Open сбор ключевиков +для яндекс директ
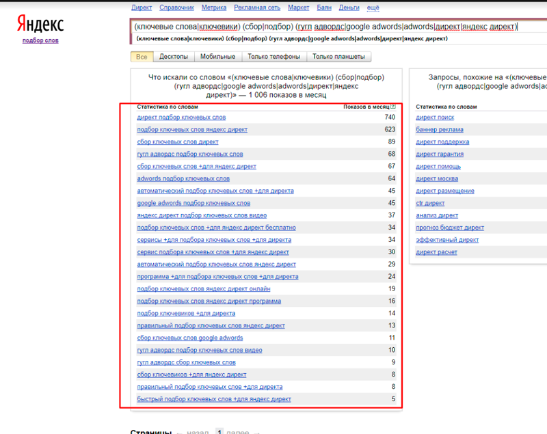Screen dimensions: 547x434 [x=191, y=375]
